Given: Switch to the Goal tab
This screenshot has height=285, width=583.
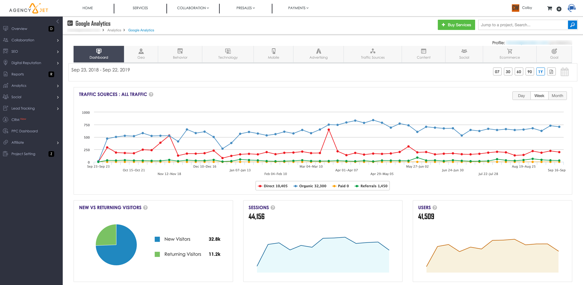Looking at the screenshot, I should (554, 54).
